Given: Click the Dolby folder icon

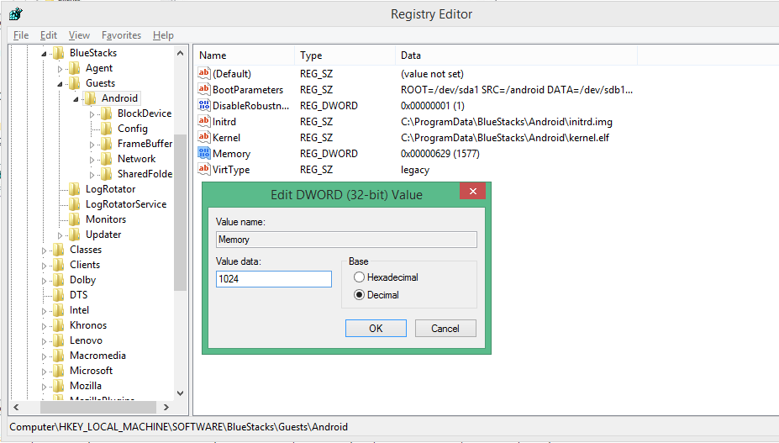Looking at the screenshot, I should point(59,280).
